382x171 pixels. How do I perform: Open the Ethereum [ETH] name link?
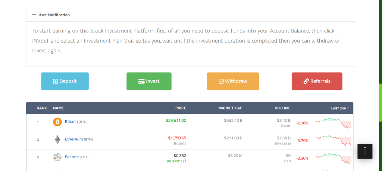(74, 139)
